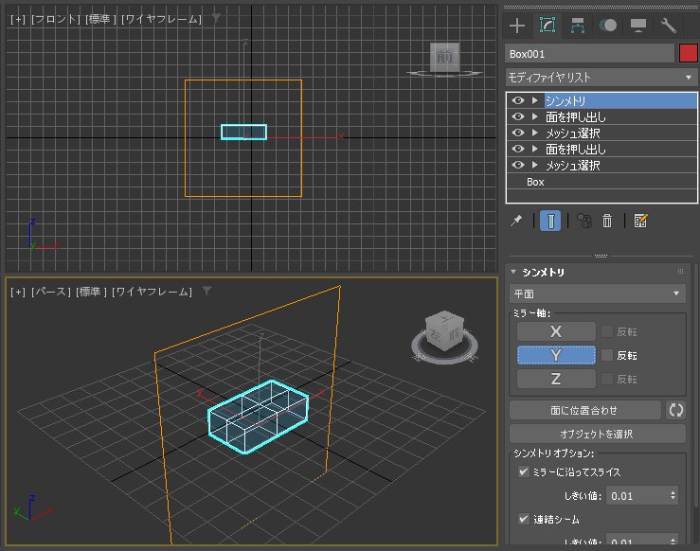Select the シンメトリ modifier in the stack
Image resolution: width=700 pixels, height=551 pixels.
(x=620, y=101)
